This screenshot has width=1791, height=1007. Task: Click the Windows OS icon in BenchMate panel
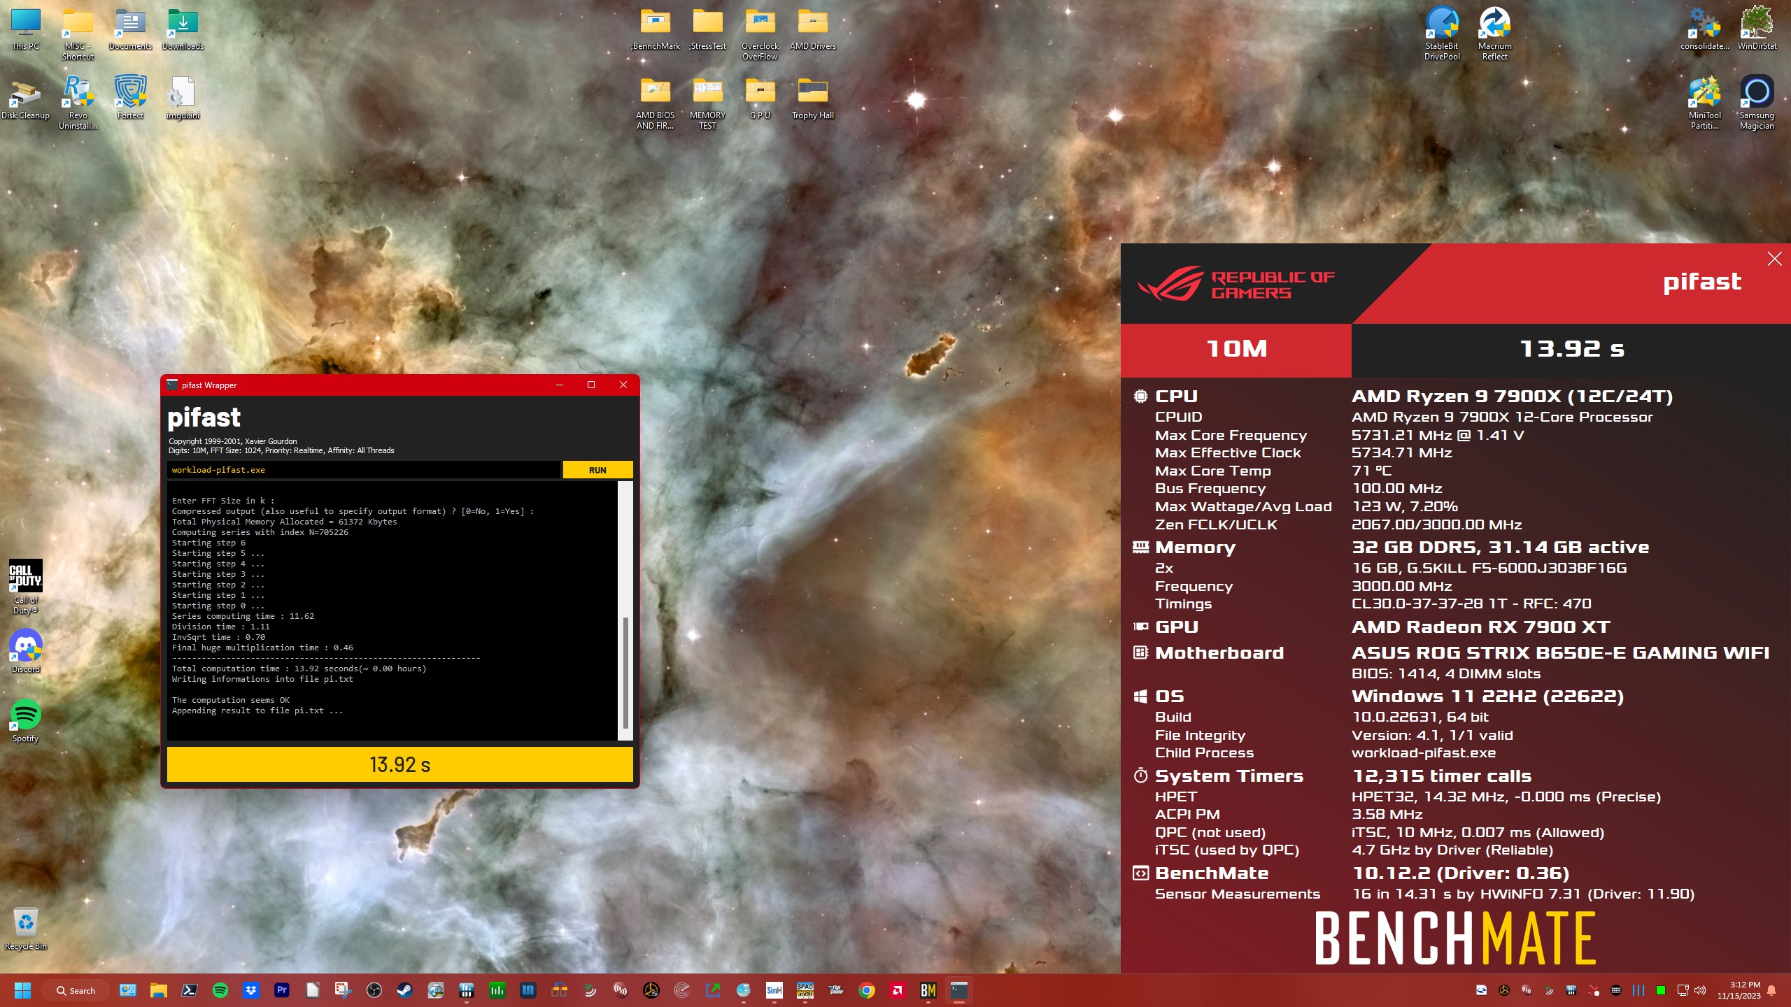pyautogui.click(x=1140, y=697)
